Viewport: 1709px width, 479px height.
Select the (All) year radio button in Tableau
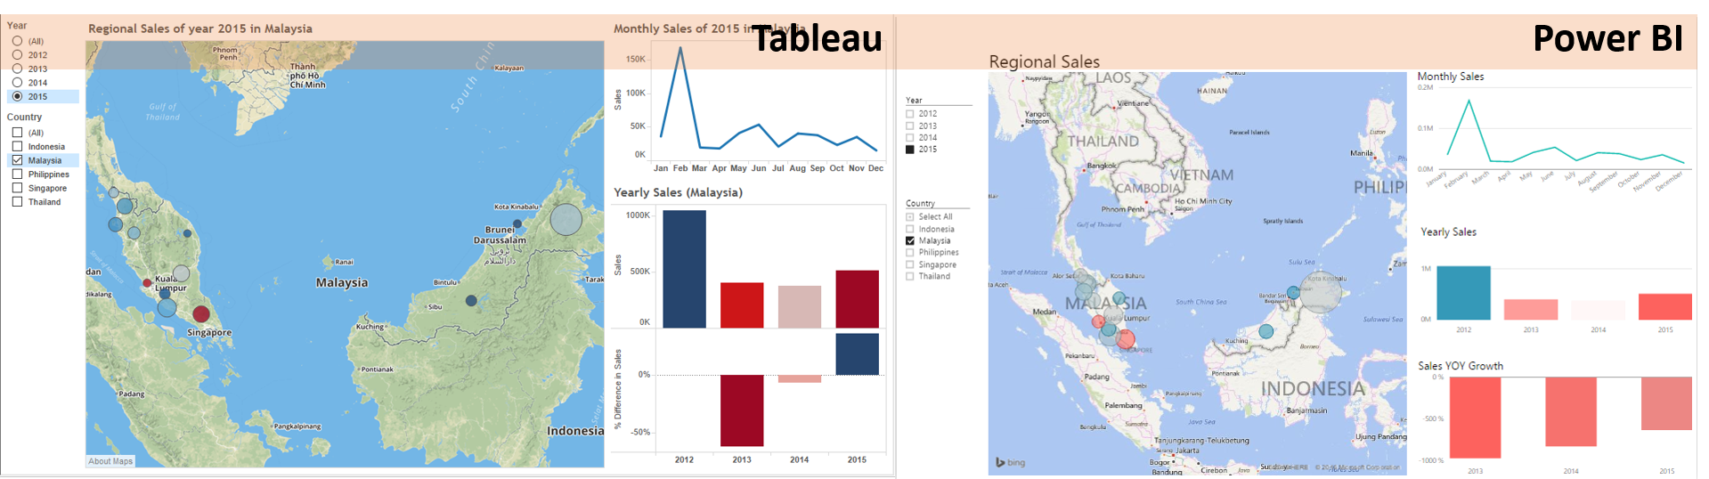(17, 41)
